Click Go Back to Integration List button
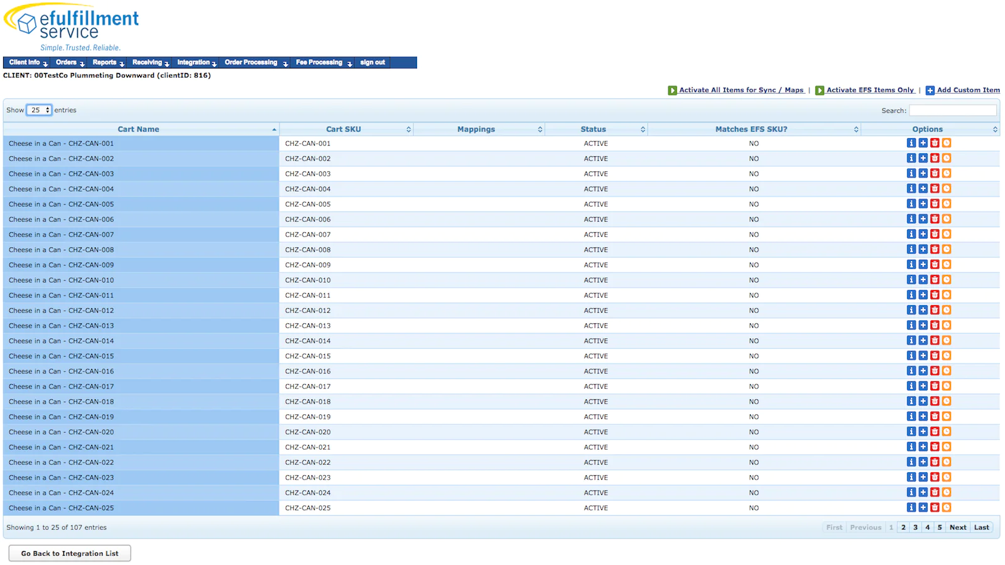This screenshot has height=565, width=1005. click(70, 553)
